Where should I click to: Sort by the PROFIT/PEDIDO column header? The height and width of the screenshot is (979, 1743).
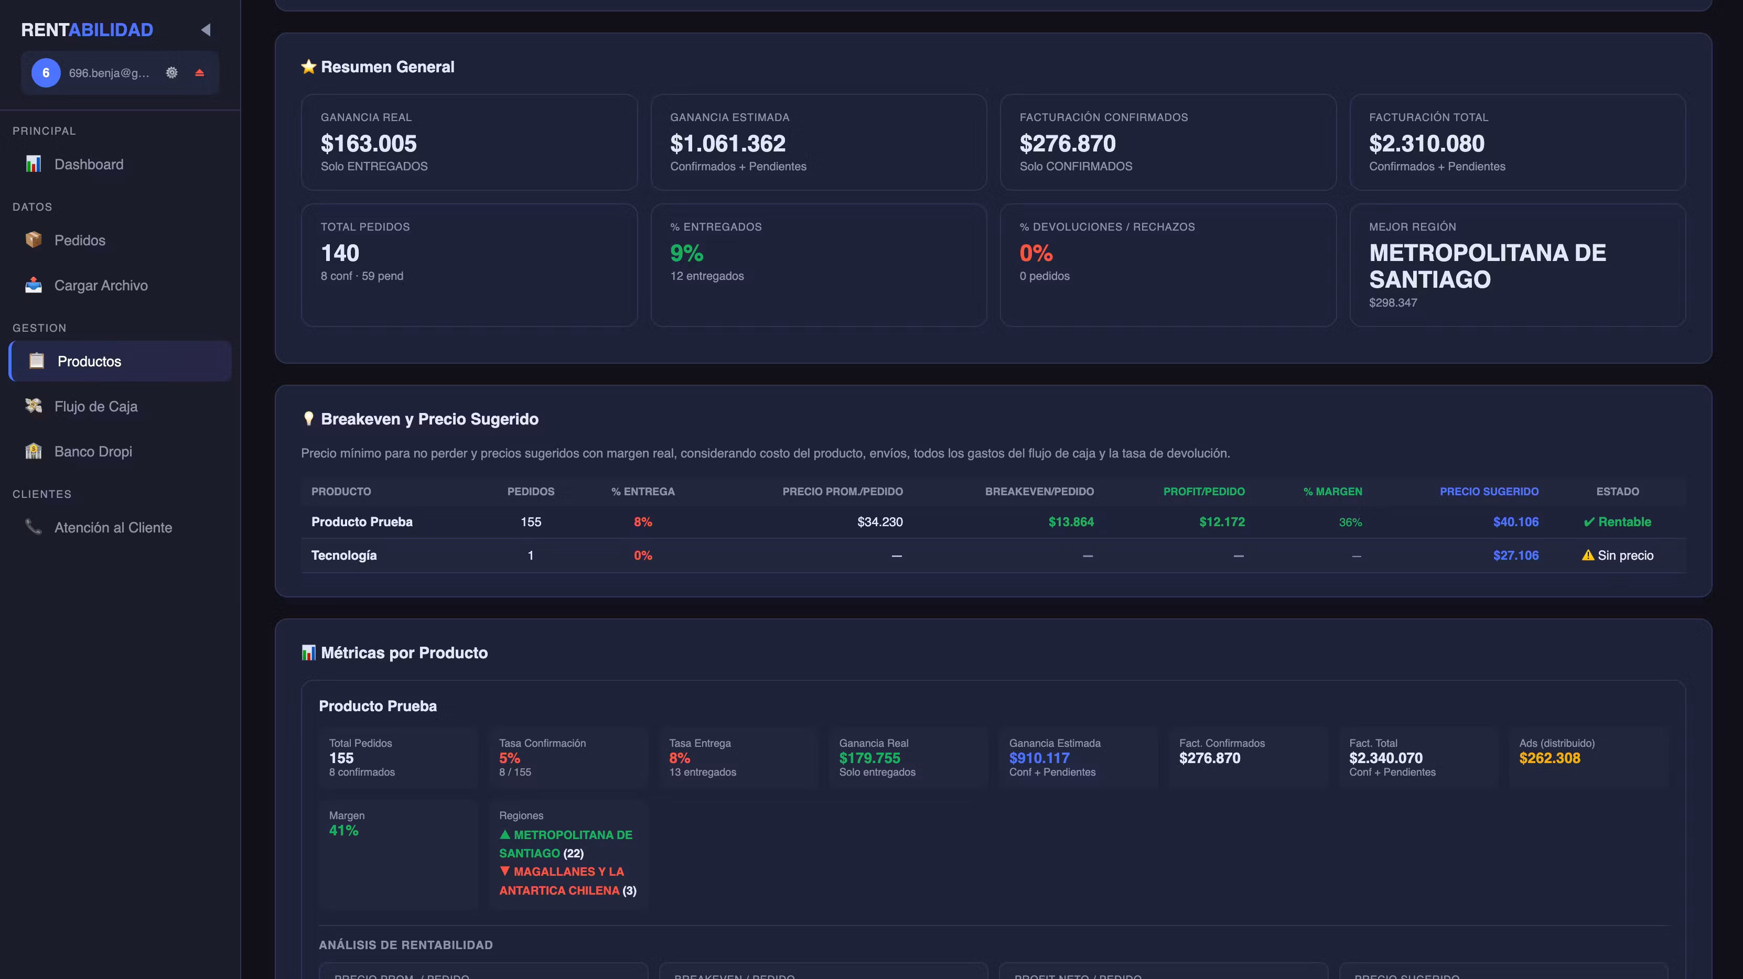[x=1204, y=492]
